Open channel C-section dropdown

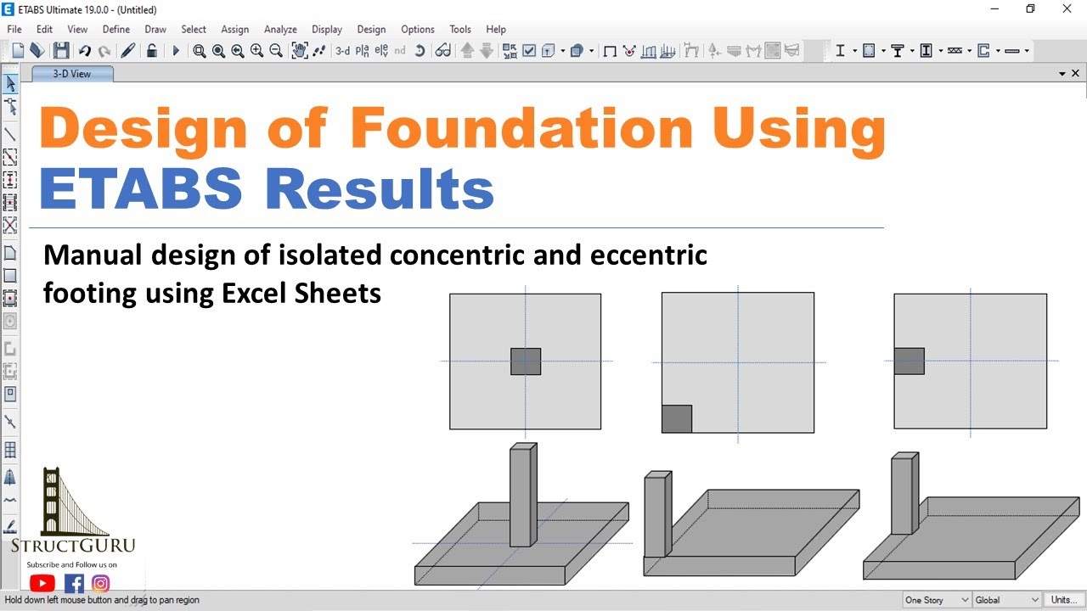[x=998, y=51]
